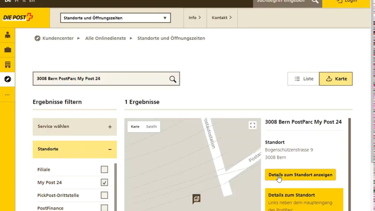Open the Standorte und Öffnungszeiten dropdown
Image resolution: width=375 pixels, height=211 pixels.
115,18
